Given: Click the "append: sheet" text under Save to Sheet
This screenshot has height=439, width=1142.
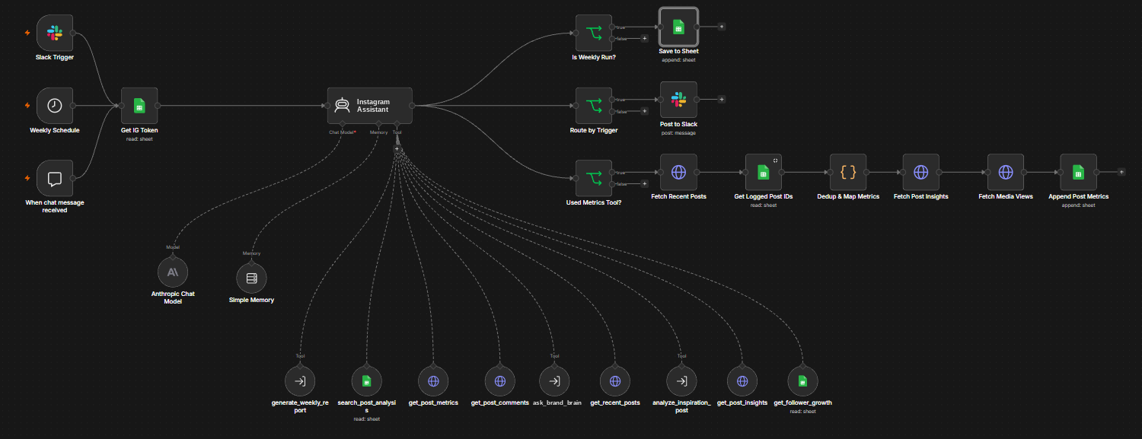Looking at the screenshot, I should coord(678,59).
